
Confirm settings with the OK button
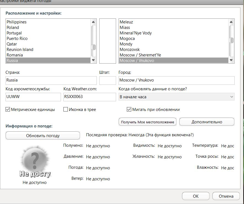click(x=195, y=196)
